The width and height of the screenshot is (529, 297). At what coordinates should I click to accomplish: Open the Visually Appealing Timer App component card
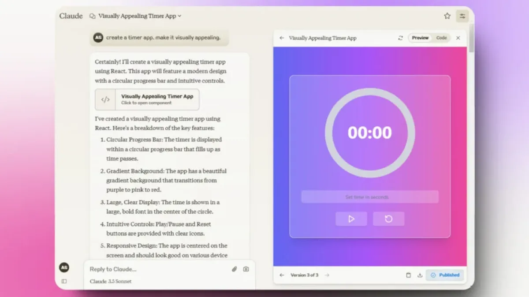147,99
